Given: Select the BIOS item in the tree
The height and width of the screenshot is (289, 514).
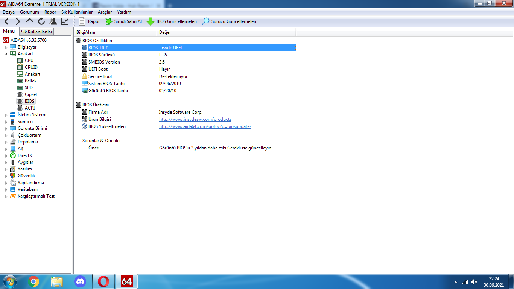Looking at the screenshot, I should click(26, 101).
